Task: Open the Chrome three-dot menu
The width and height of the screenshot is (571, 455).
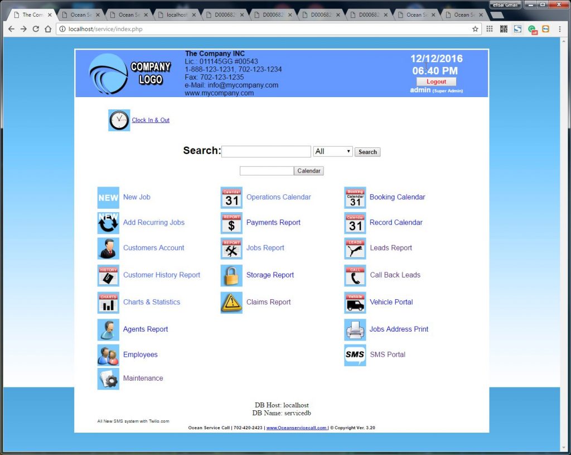Action: [559, 29]
